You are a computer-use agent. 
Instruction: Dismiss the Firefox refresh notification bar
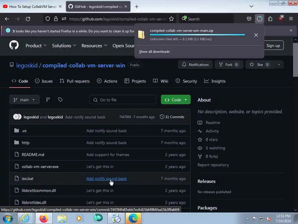(x=291, y=30)
